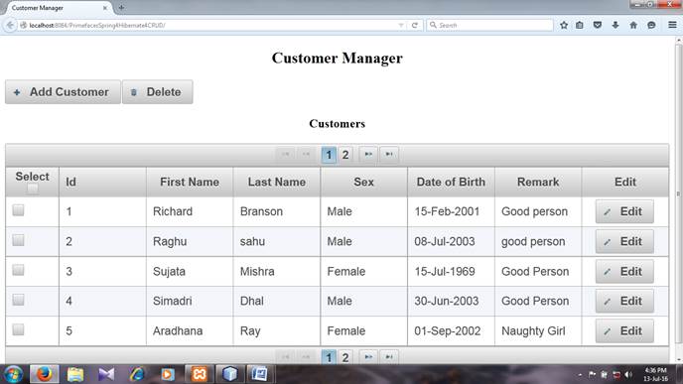
Task: Jump to last page in top paginator
Action: click(389, 154)
